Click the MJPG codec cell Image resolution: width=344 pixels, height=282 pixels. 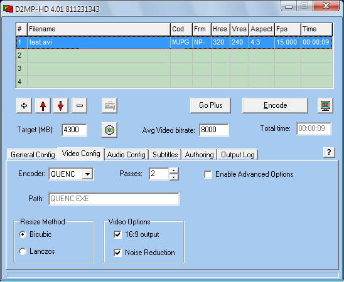coord(181,42)
